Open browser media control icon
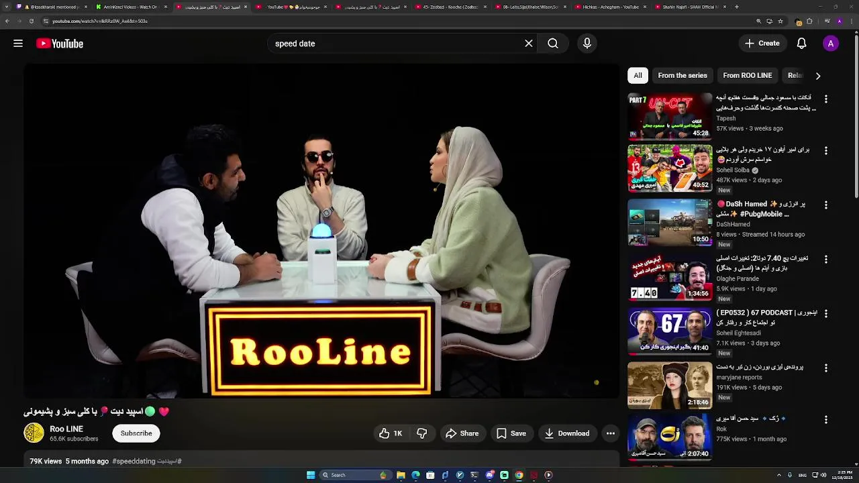The image size is (859, 483). coord(827,21)
